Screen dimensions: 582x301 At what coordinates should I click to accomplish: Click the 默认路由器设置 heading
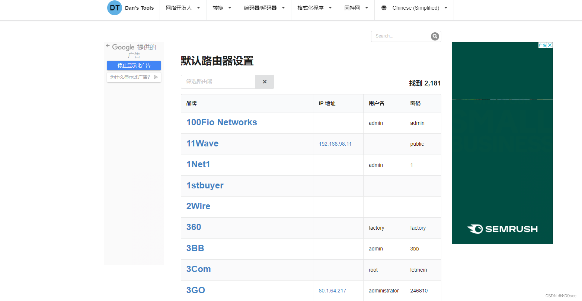pos(217,61)
